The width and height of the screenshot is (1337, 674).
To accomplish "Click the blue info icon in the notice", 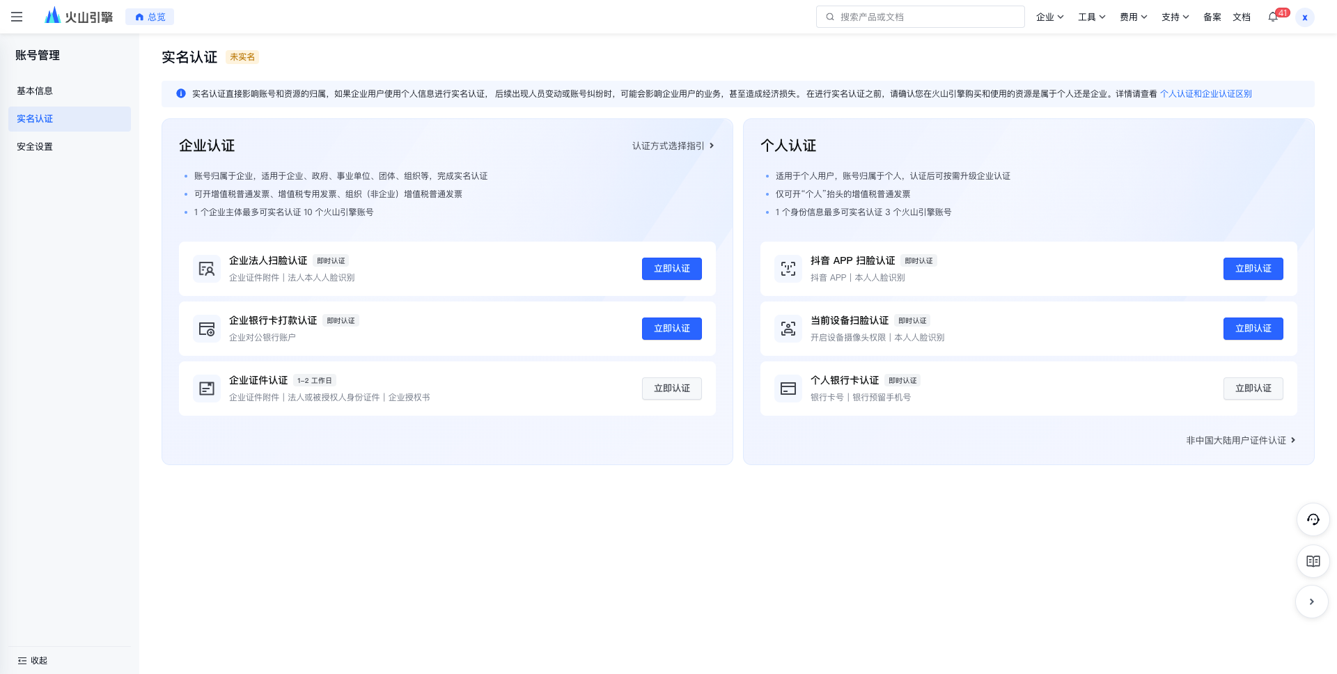I will [181, 93].
